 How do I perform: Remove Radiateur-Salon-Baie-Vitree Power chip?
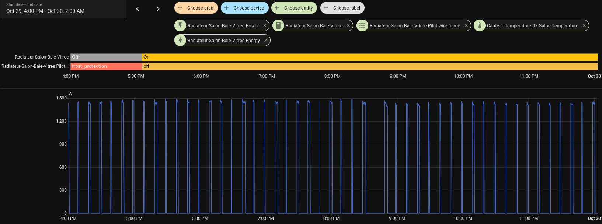point(265,25)
